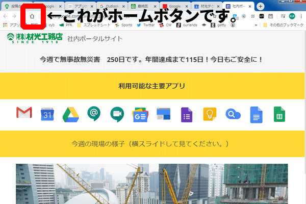This screenshot has width=306, height=204.
Task: Click the graduation cap bookmark icon
Action: coord(204,25)
